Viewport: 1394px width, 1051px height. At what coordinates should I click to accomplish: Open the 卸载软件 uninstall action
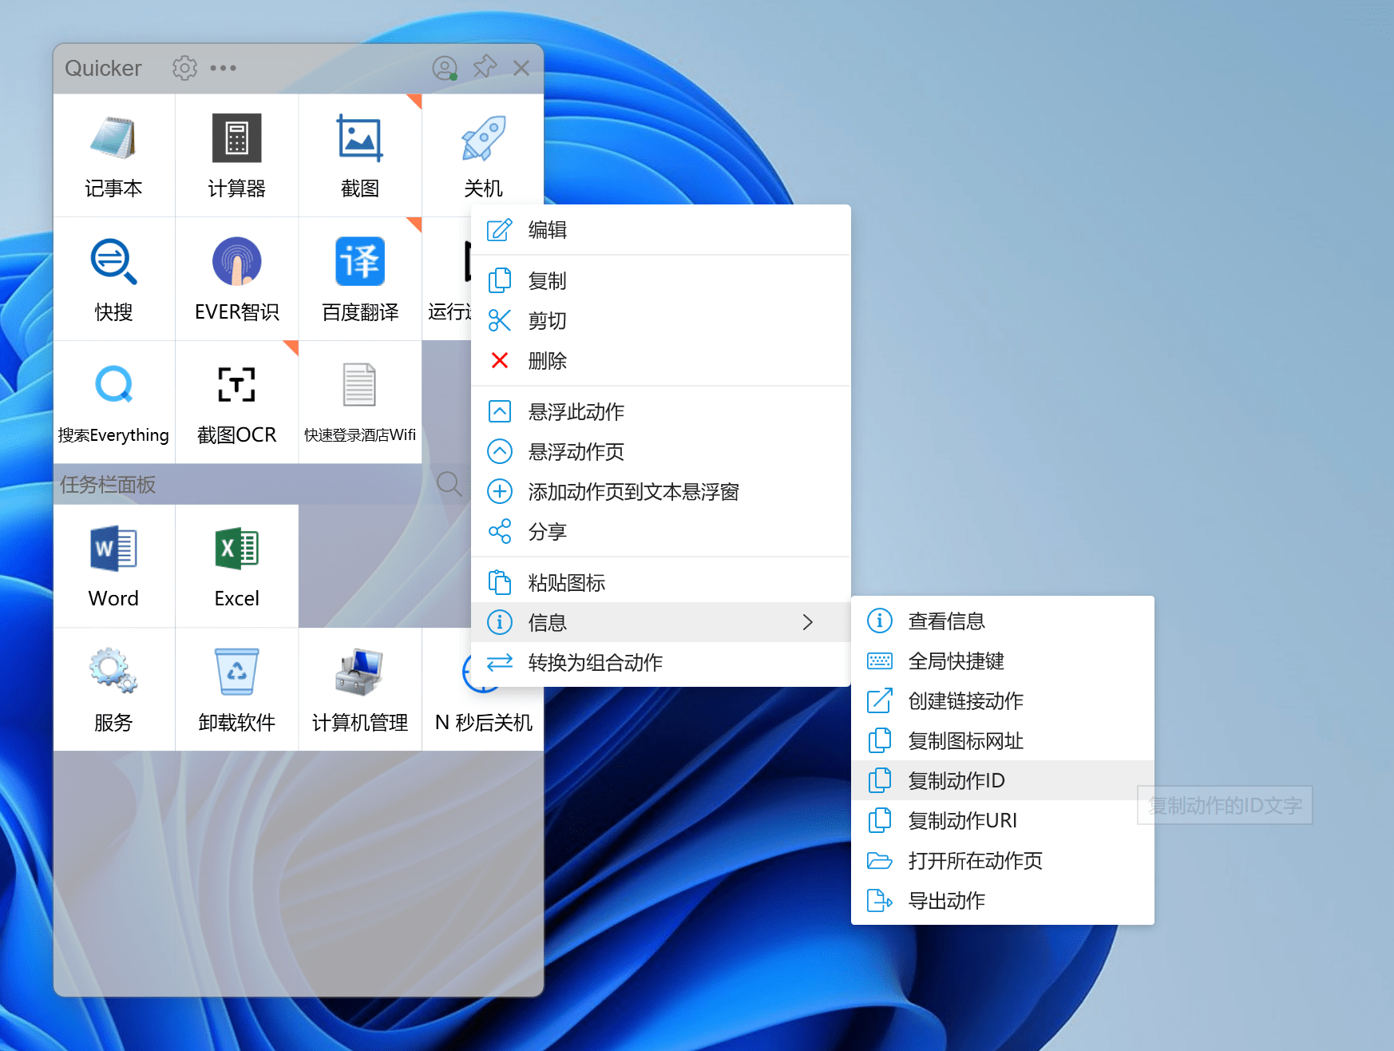[x=237, y=689]
